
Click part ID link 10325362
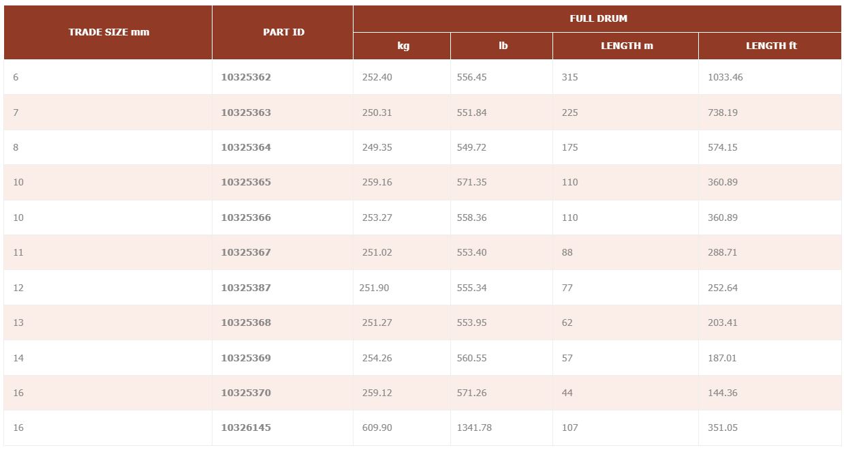coord(246,77)
